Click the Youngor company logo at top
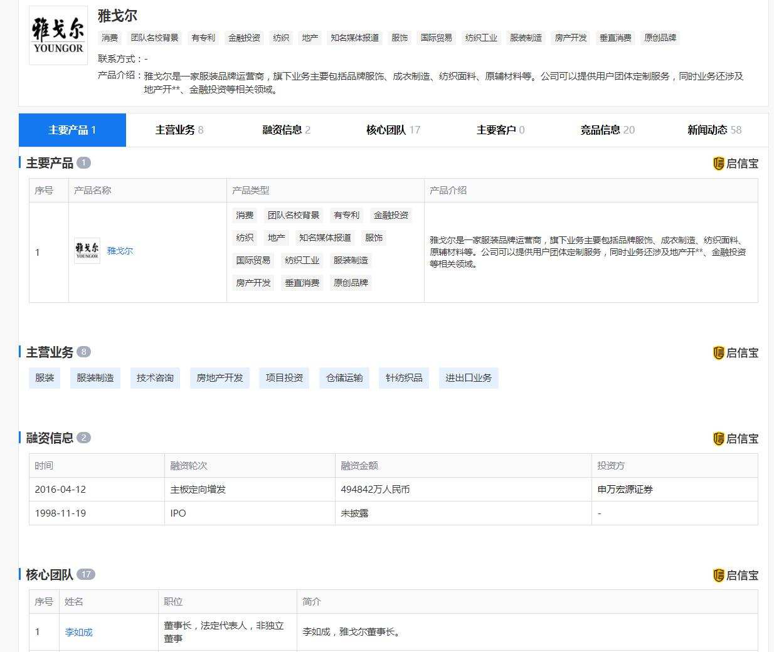 [58, 36]
